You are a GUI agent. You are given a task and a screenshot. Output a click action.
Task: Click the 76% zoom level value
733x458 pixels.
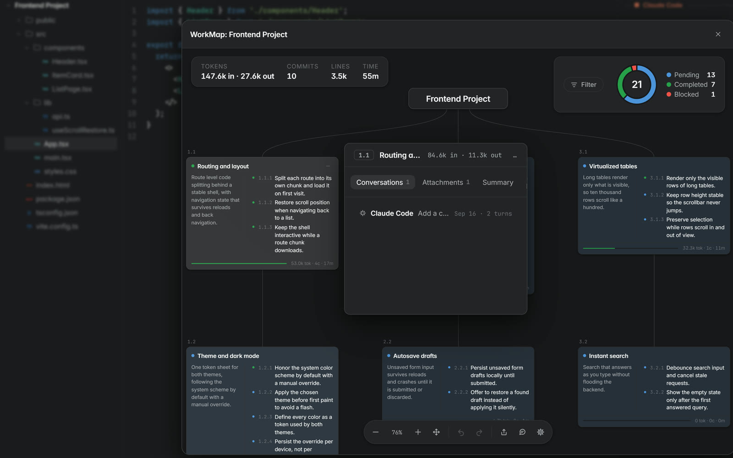tap(397, 432)
